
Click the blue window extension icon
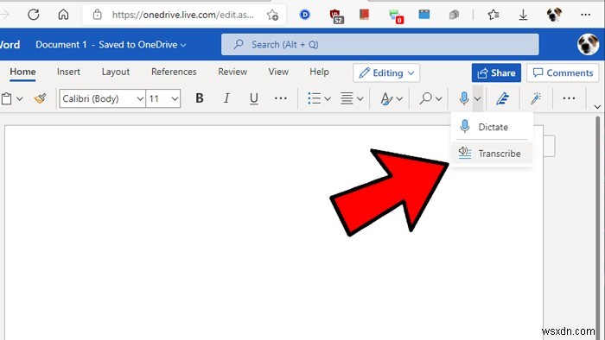pyautogui.click(x=424, y=15)
